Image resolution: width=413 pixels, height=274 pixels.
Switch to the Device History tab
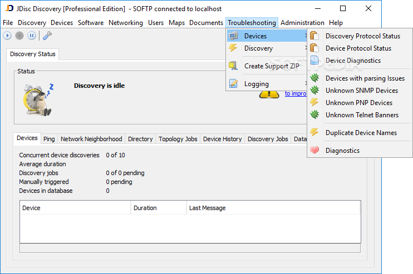pyautogui.click(x=222, y=139)
